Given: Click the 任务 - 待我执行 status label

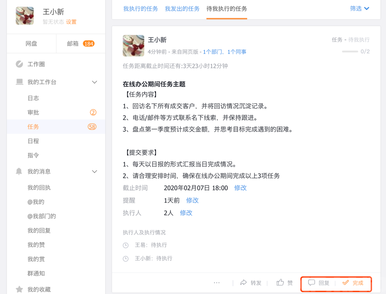Looking at the screenshot, I should tap(351, 40).
